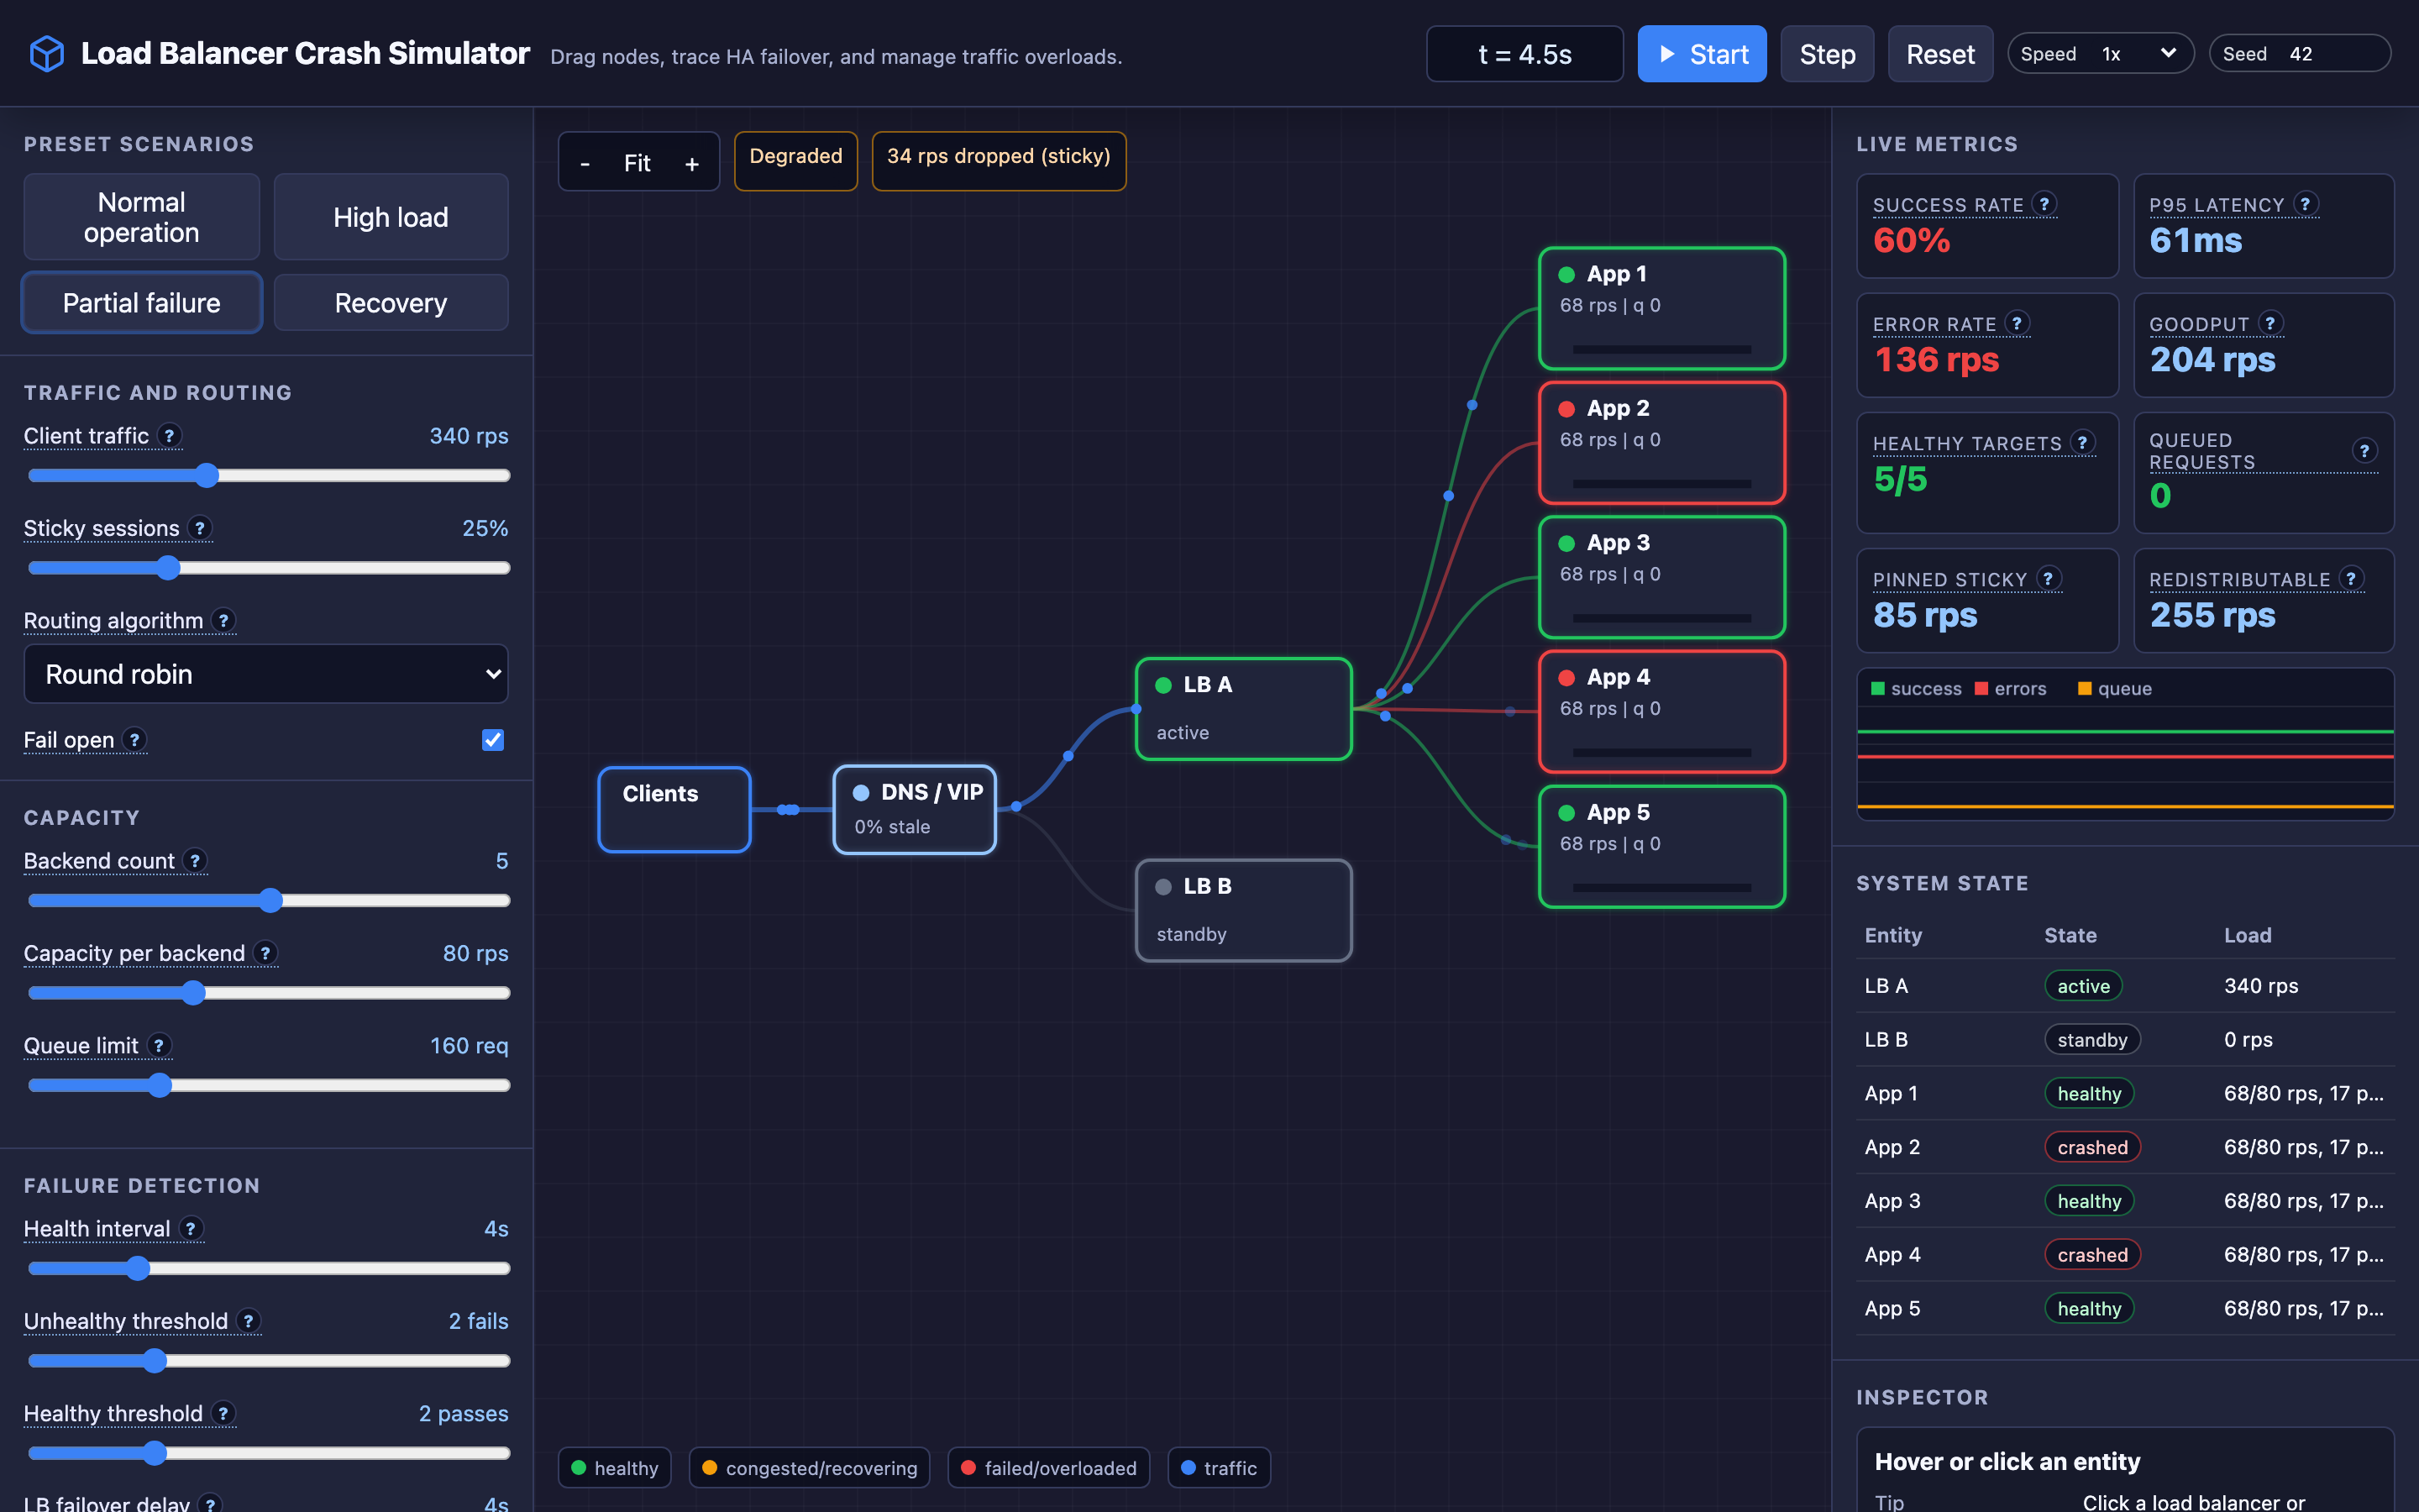
Task: Open the Pinned Sticky help icon
Action: (2048, 578)
